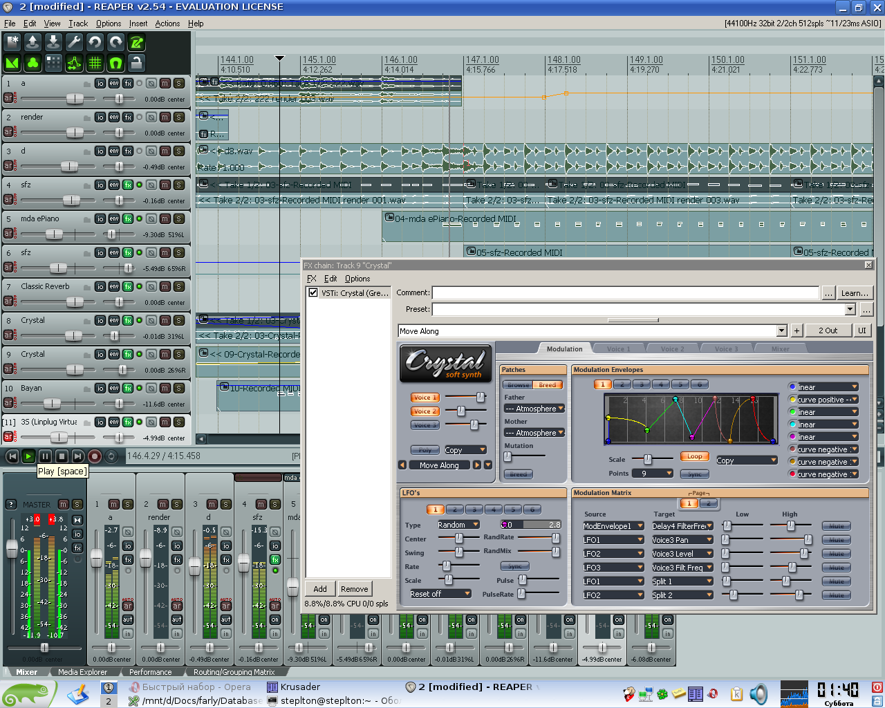The width and height of the screenshot is (885, 708).
Task: Click the Learn... button
Action: pyautogui.click(x=855, y=293)
